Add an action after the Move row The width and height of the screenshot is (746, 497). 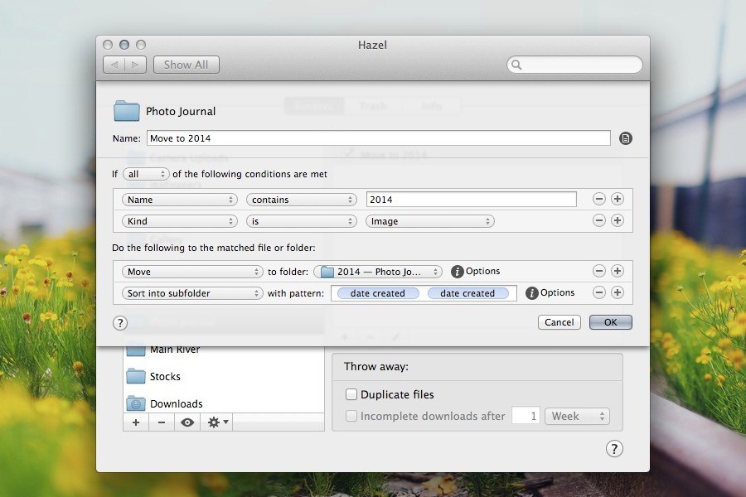pos(618,271)
